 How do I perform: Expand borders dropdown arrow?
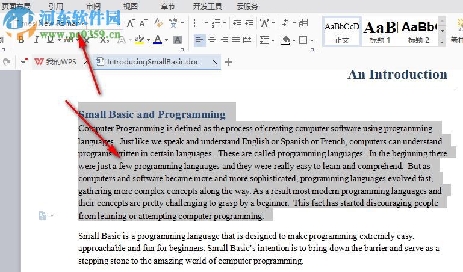click(x=312, y=40)
